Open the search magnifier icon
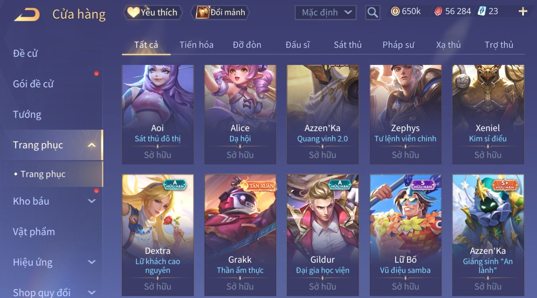The width and height of the screenshot is (537, 298). 373,12
